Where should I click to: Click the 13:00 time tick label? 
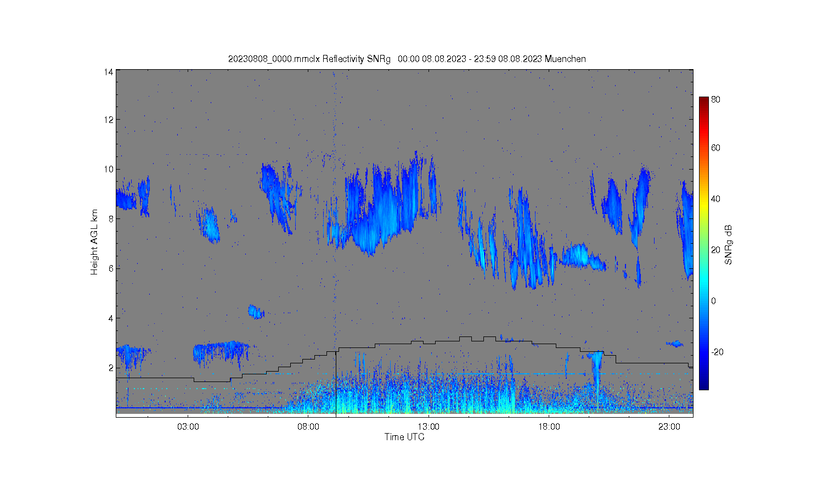(429, 427)
